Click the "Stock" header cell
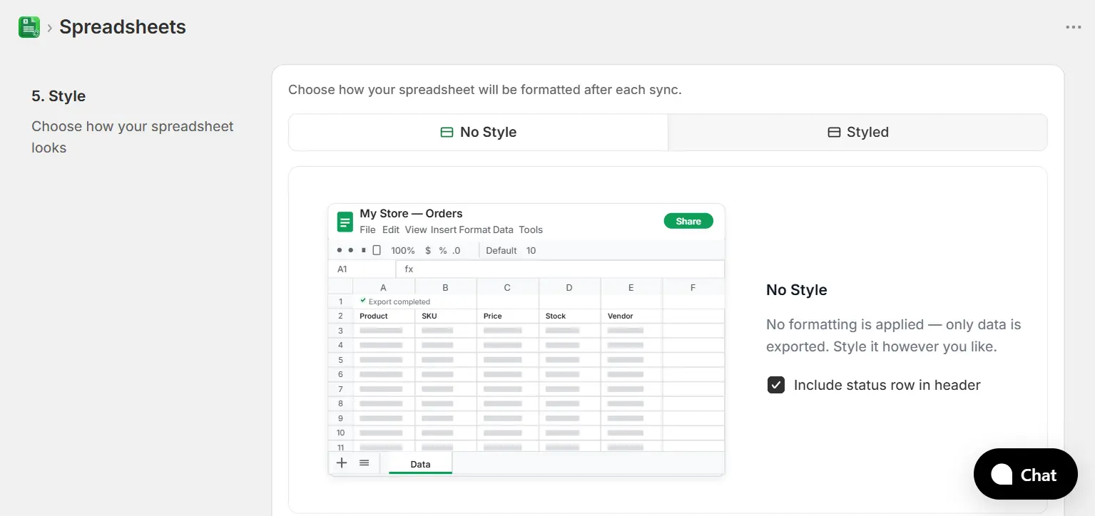The height and width of the screenshot is (516, 1095). 570,316
